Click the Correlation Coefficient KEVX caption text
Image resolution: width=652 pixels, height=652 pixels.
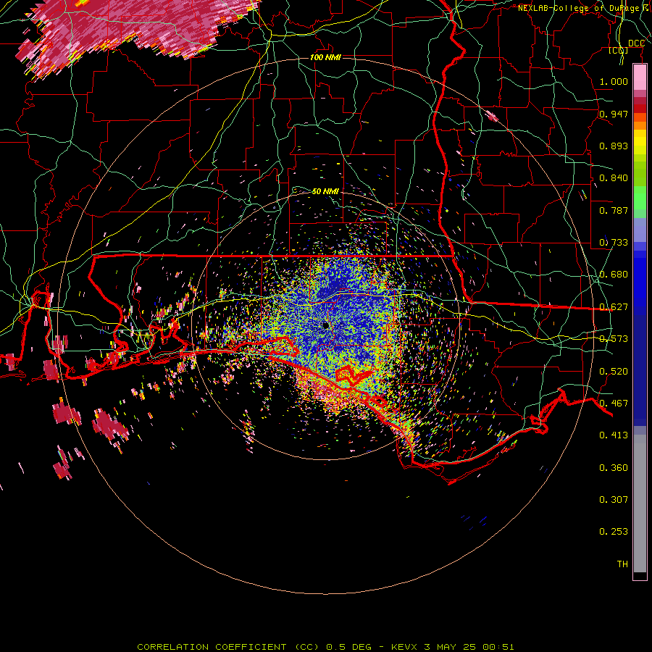pos(325,647)
